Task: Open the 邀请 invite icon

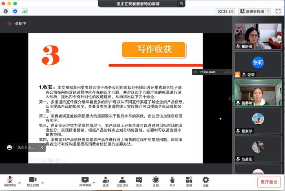Action: (x=106, y=180)
